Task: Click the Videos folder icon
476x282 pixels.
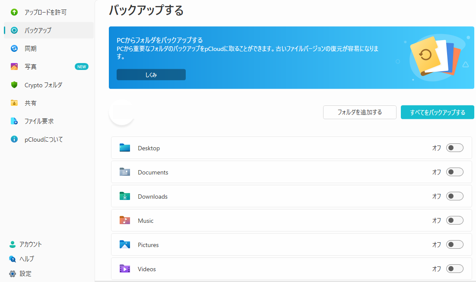Action: tap(125, 269)
